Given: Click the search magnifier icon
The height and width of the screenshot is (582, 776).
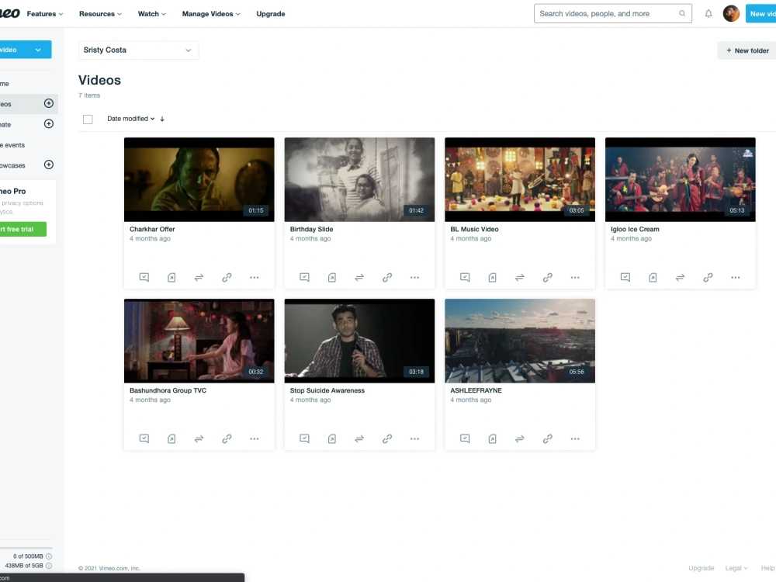Looking at the screenshot, I should click(682, 13).
